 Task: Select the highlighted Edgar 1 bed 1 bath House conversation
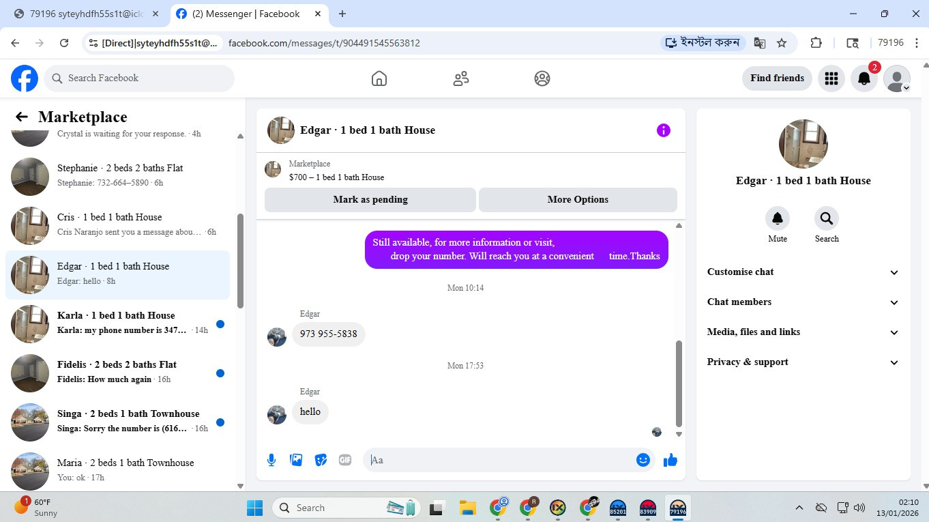[118, 274]
